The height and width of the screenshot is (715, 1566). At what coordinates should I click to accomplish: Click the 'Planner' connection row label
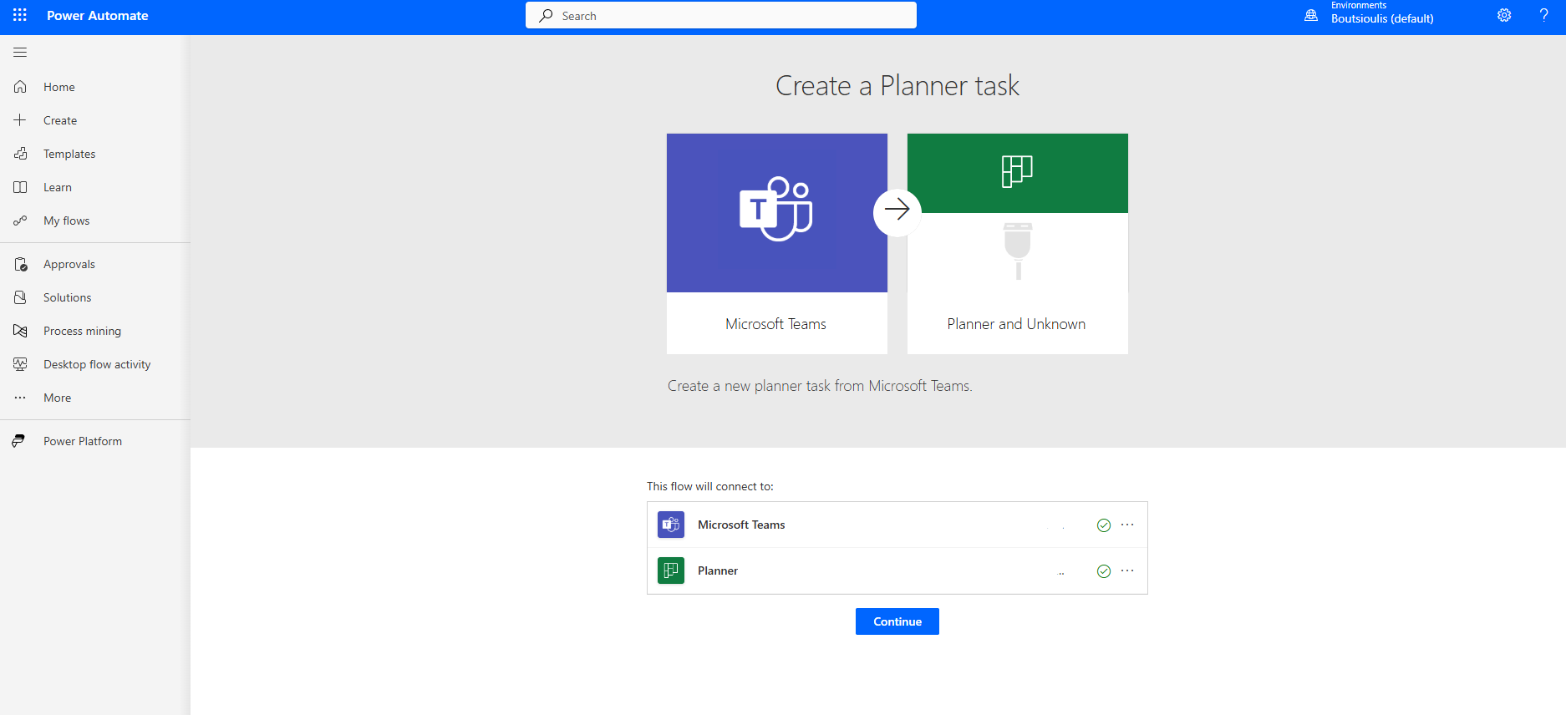718,570
